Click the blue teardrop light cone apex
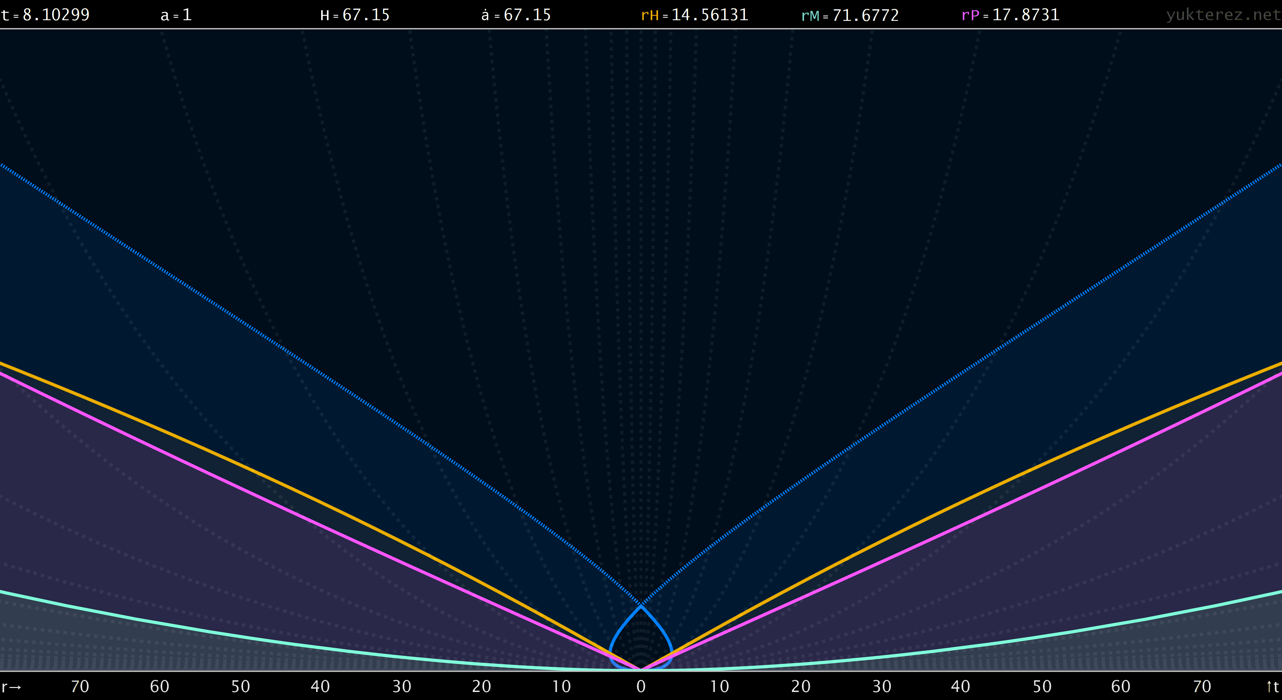Screen dimensions: 1282x700 point(641,605)
